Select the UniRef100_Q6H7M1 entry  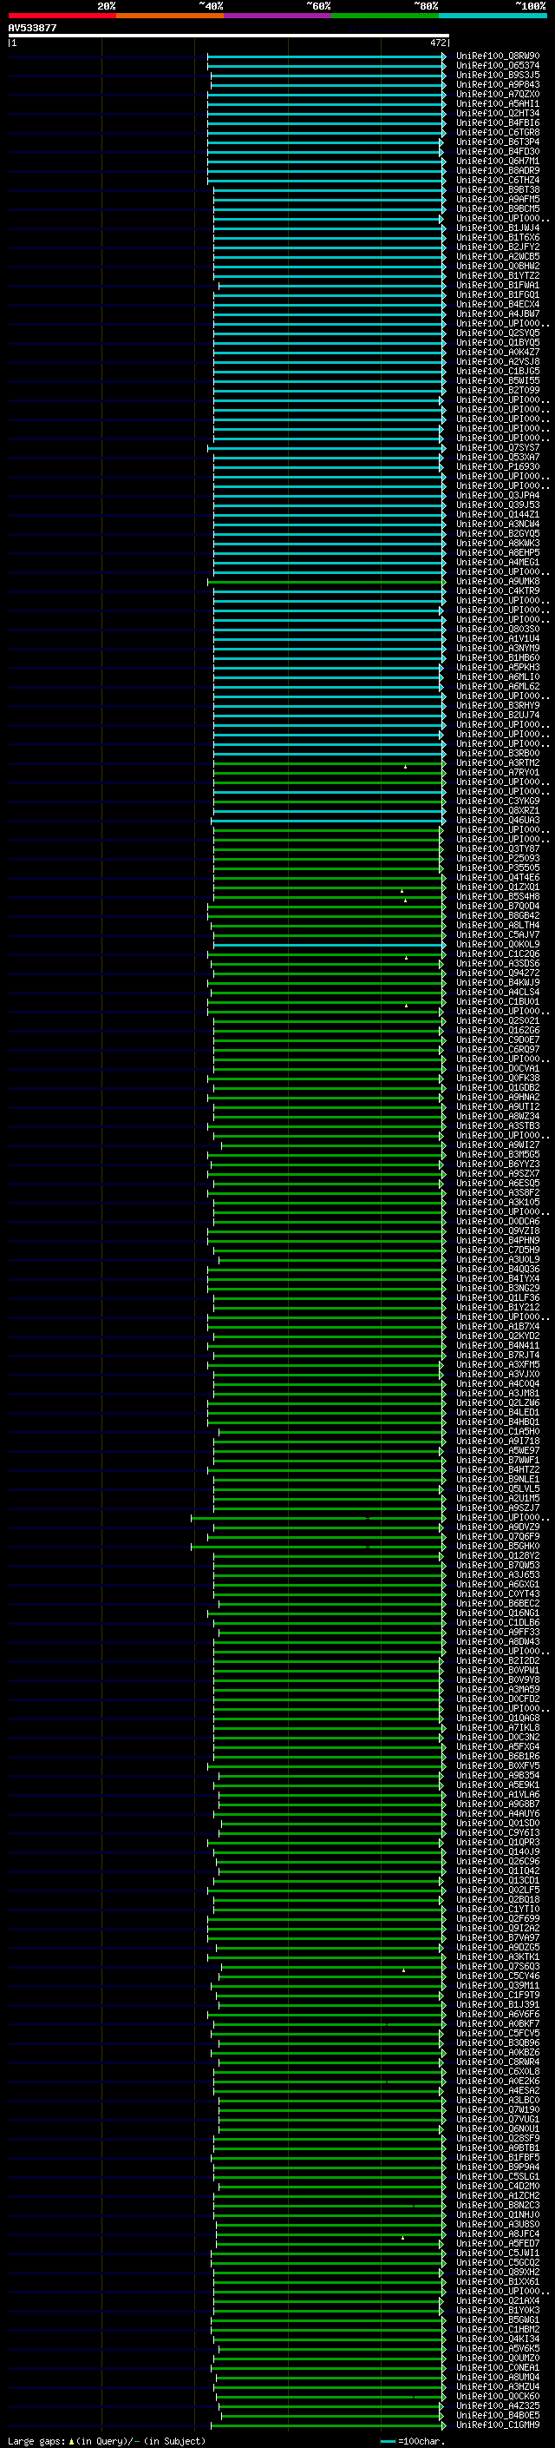[497, 162]
